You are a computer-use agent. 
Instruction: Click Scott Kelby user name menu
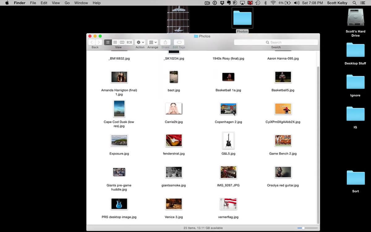(x=337, y=3)
